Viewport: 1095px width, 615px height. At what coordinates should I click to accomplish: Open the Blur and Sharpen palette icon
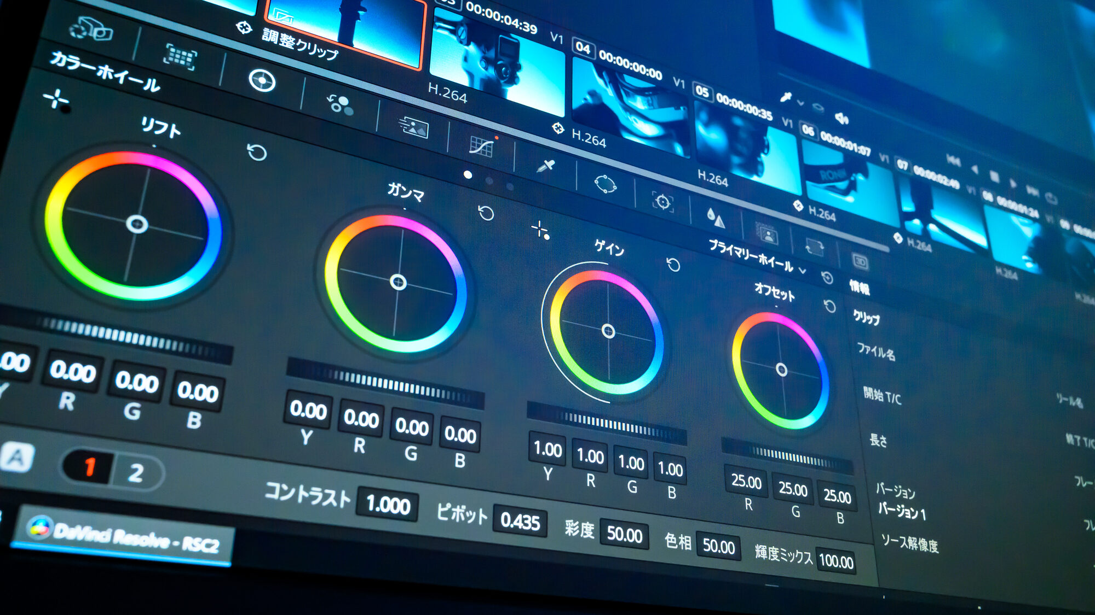tap(716, 218)
